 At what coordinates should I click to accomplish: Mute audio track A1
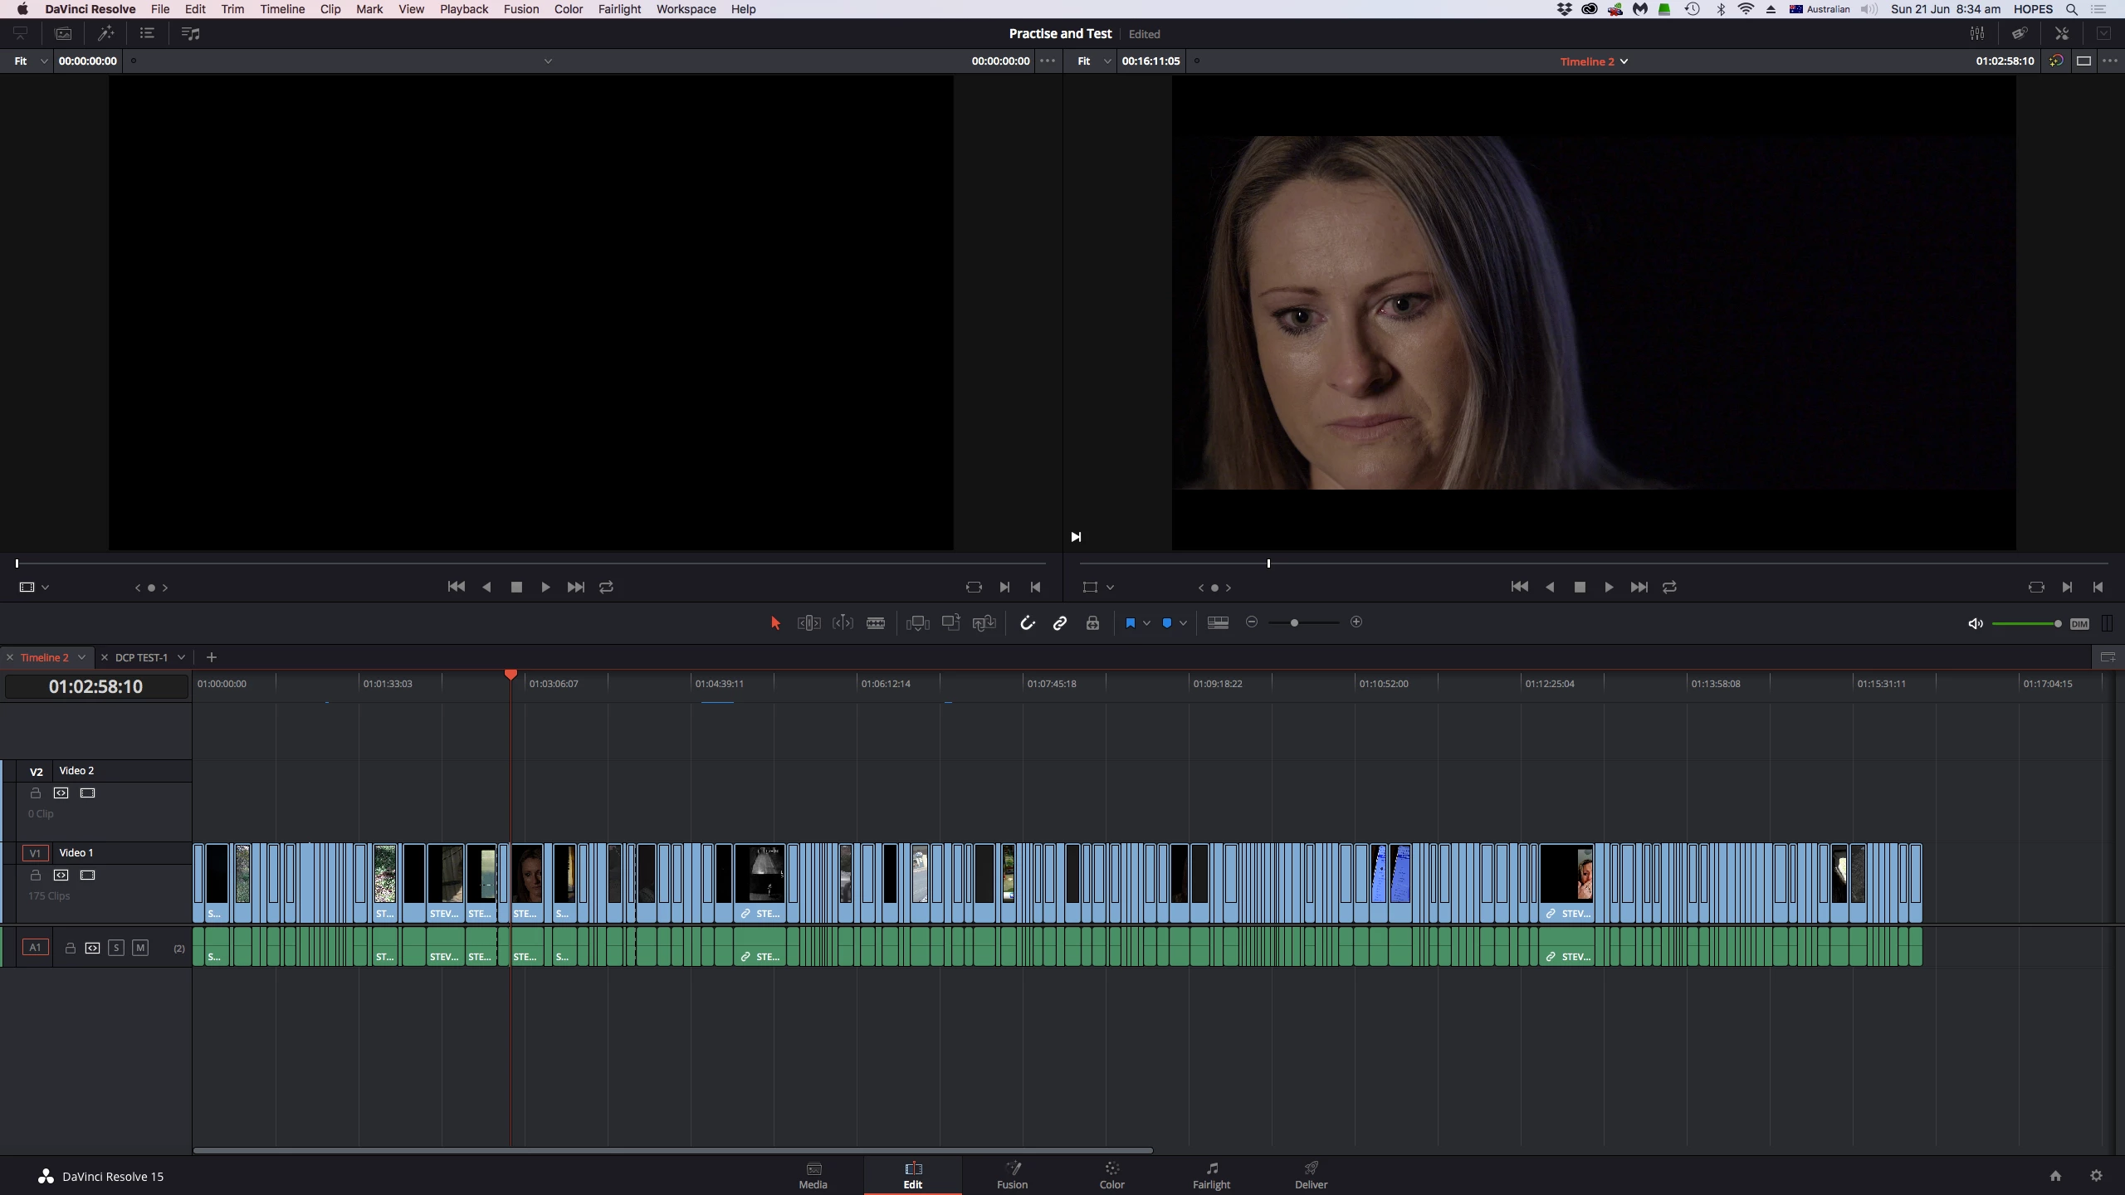(x=140, y=948)
